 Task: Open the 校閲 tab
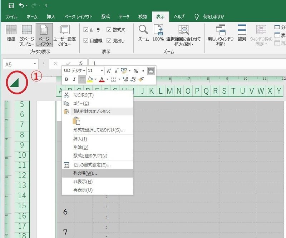click(x=142, y=17)
